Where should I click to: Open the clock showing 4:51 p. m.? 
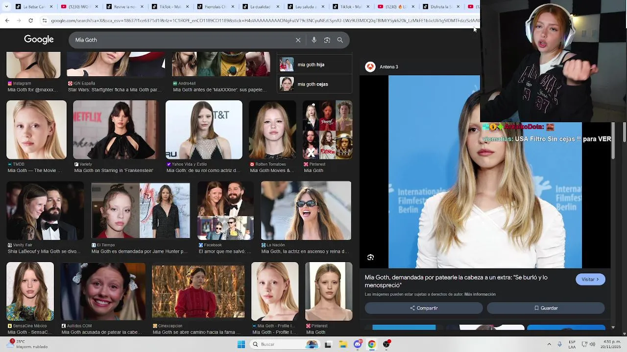[610, 344]
